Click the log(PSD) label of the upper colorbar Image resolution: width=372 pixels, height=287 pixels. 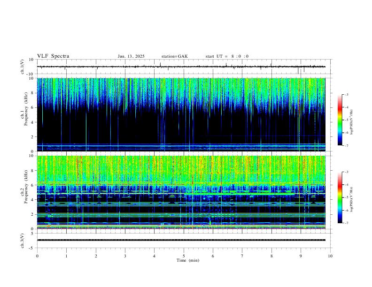[352, 122]
